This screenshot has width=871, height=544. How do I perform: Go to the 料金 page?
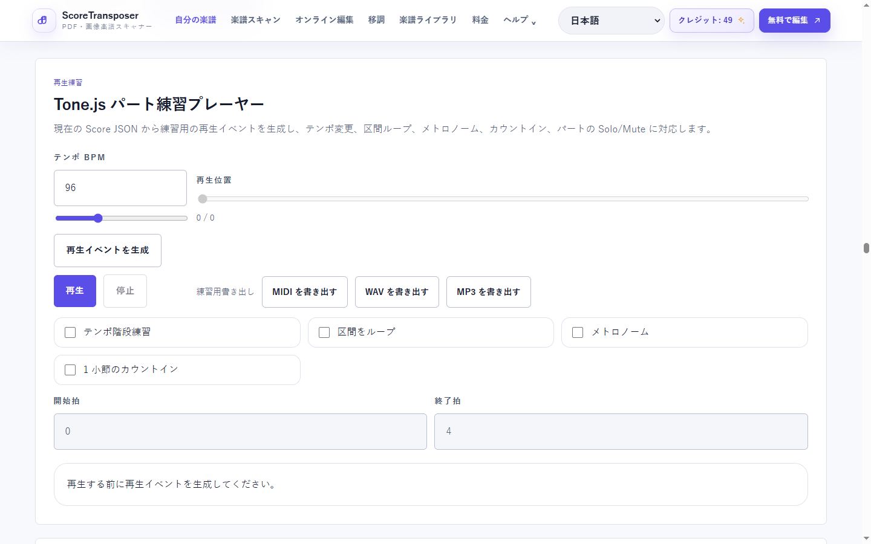pos(480,20)
